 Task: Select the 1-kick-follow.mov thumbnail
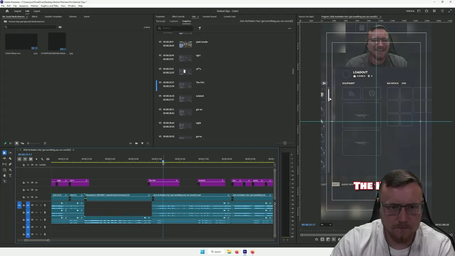coord(21,42)
